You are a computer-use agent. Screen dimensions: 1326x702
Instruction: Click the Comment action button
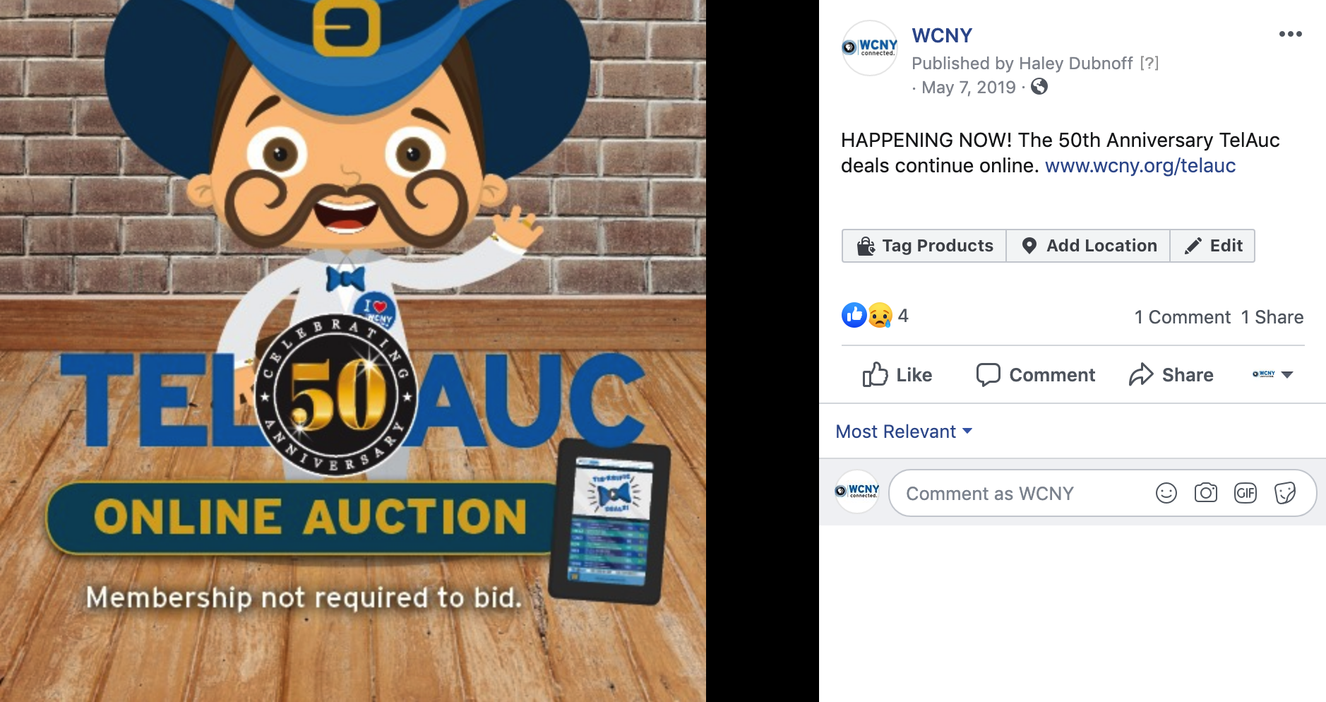[1035, 375]
